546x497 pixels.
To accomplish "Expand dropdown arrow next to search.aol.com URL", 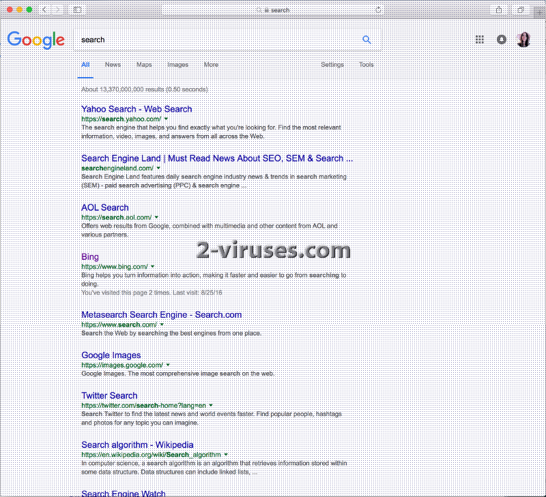I will click(x=156, y=217).
